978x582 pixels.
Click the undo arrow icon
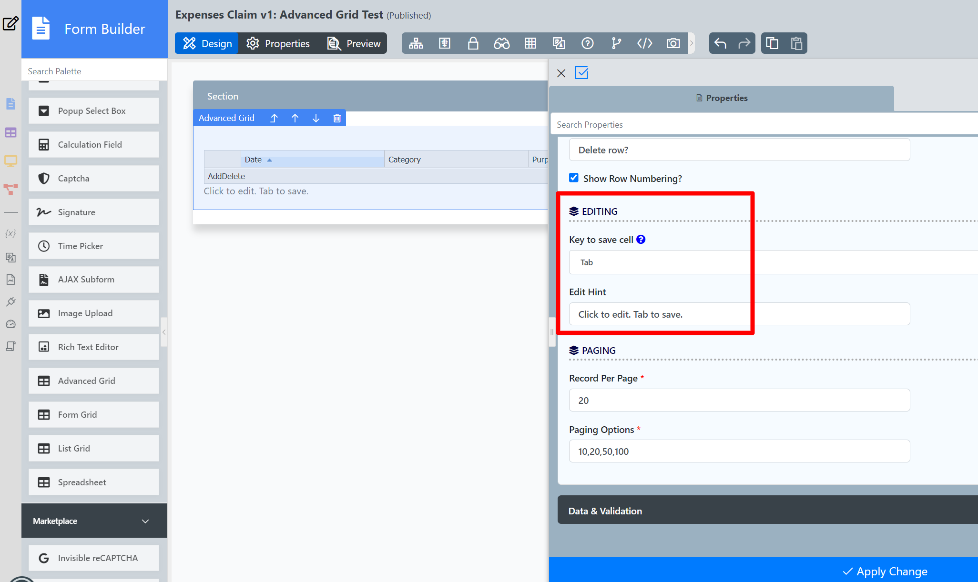720,43
